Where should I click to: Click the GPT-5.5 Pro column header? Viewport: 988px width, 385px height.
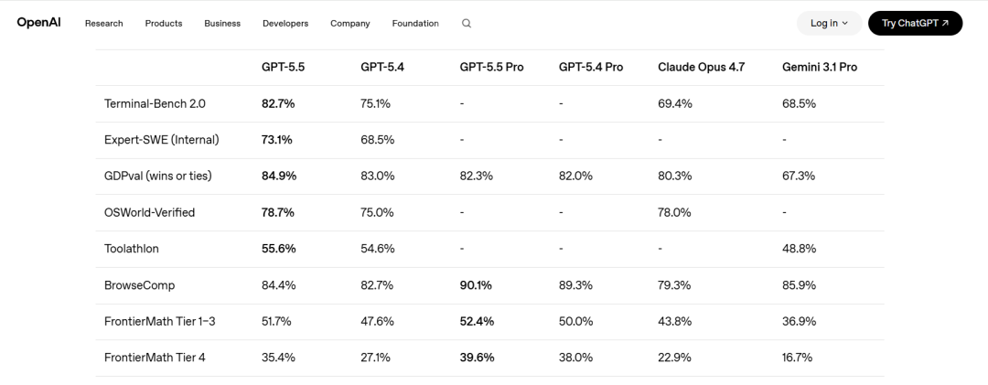point(491,67)
